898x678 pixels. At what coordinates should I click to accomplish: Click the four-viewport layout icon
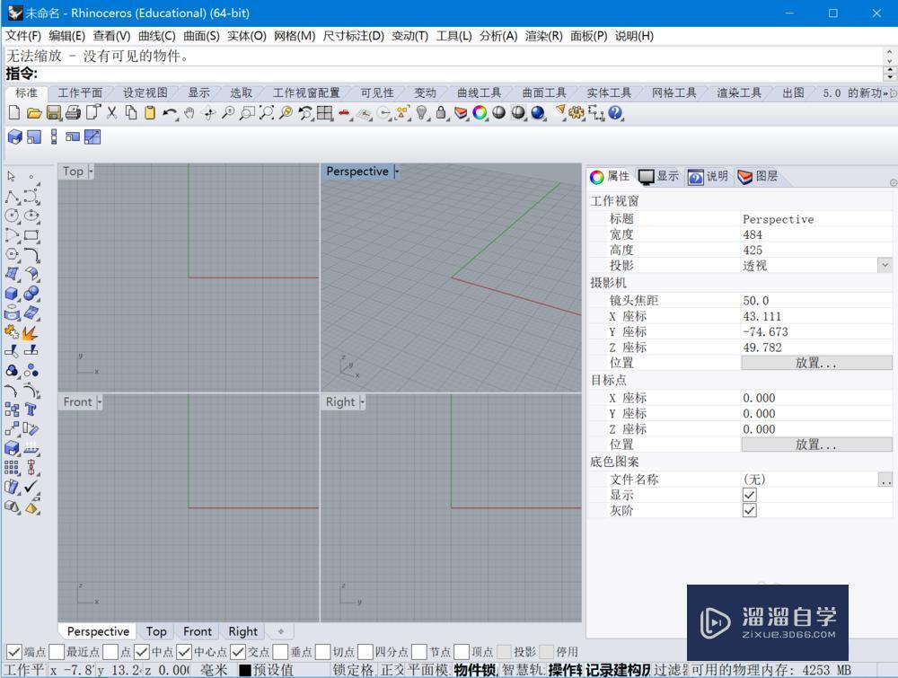[x=325, y=113]
